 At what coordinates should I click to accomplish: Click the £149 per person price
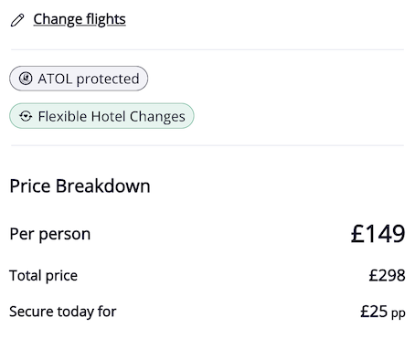tap(378, 234)
